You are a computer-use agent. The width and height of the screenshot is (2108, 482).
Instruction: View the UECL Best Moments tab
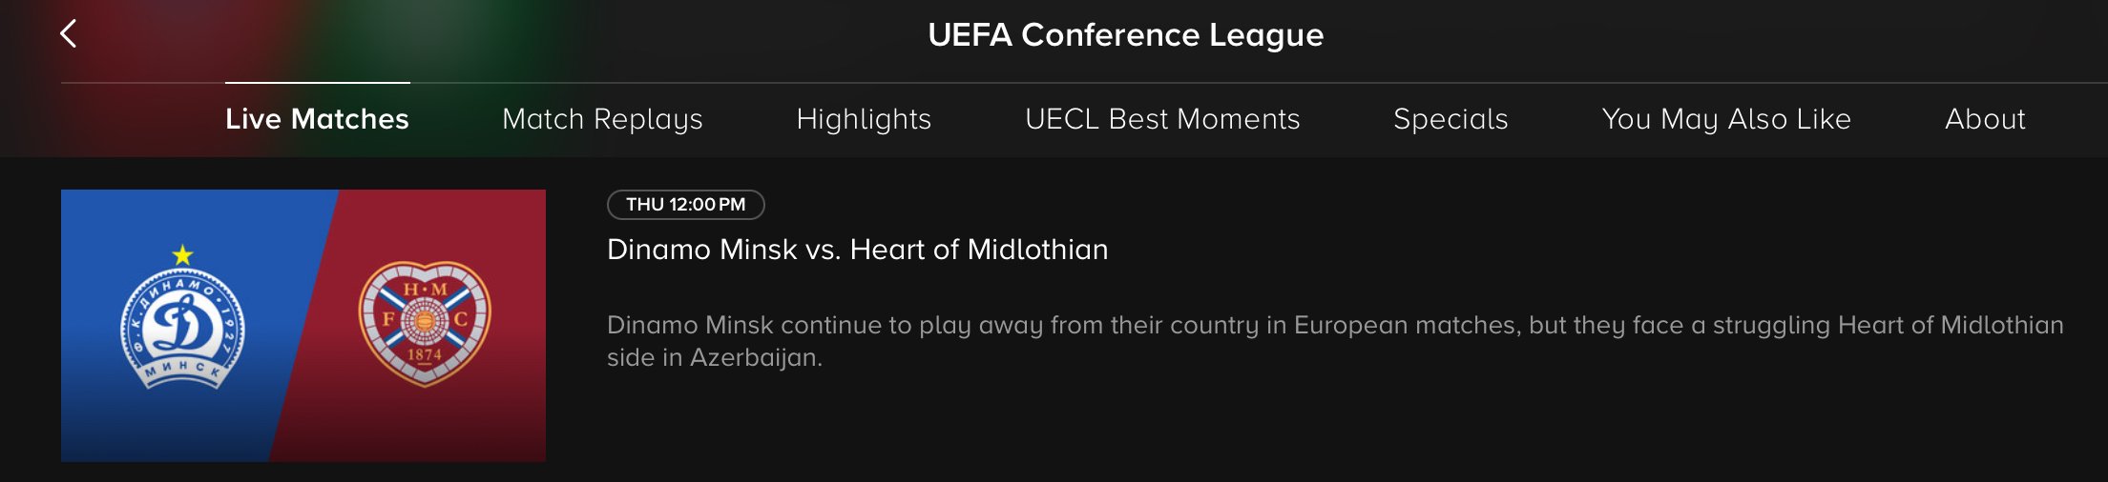1162,119
